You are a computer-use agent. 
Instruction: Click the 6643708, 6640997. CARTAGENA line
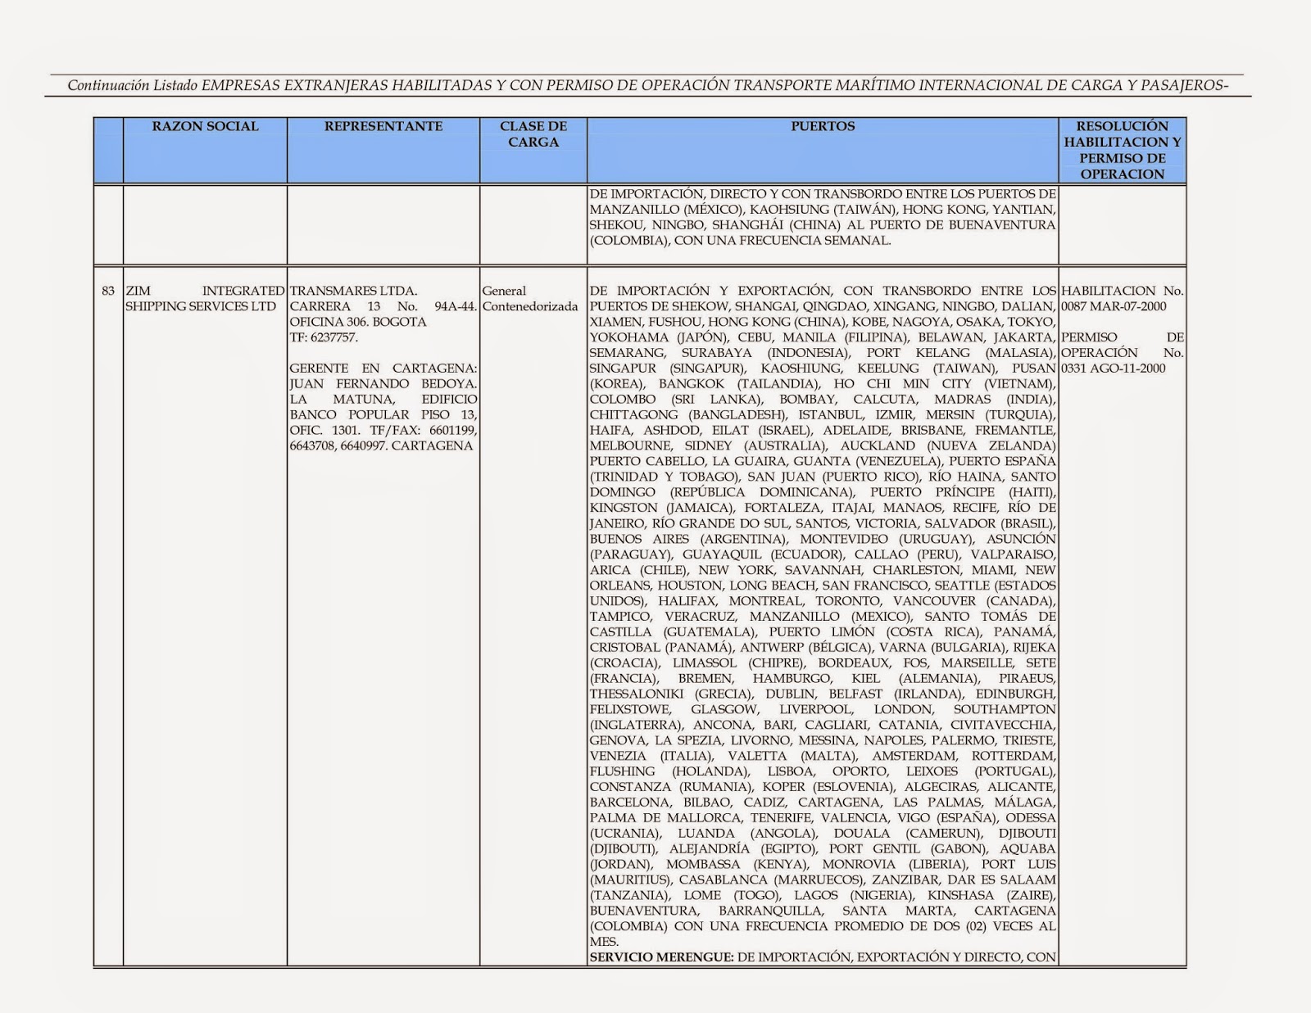coord(381,446)
